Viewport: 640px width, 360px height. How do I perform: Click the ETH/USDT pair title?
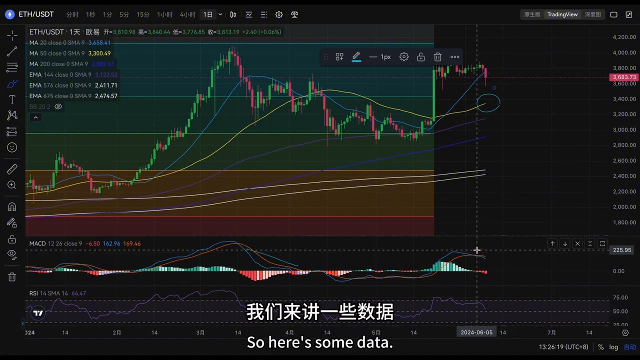click(x=36, y=14)
